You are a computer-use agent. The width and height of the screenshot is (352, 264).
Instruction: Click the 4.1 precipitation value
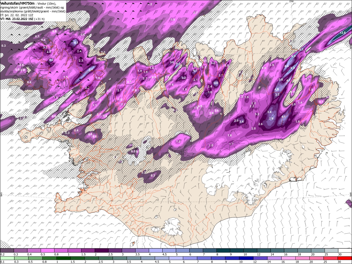(284, 117)
